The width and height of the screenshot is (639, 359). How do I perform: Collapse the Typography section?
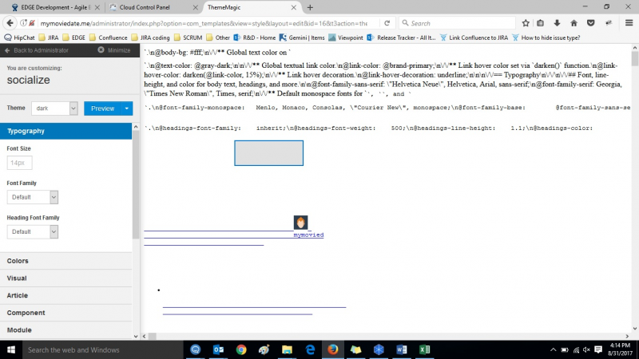tap(66, 131)
